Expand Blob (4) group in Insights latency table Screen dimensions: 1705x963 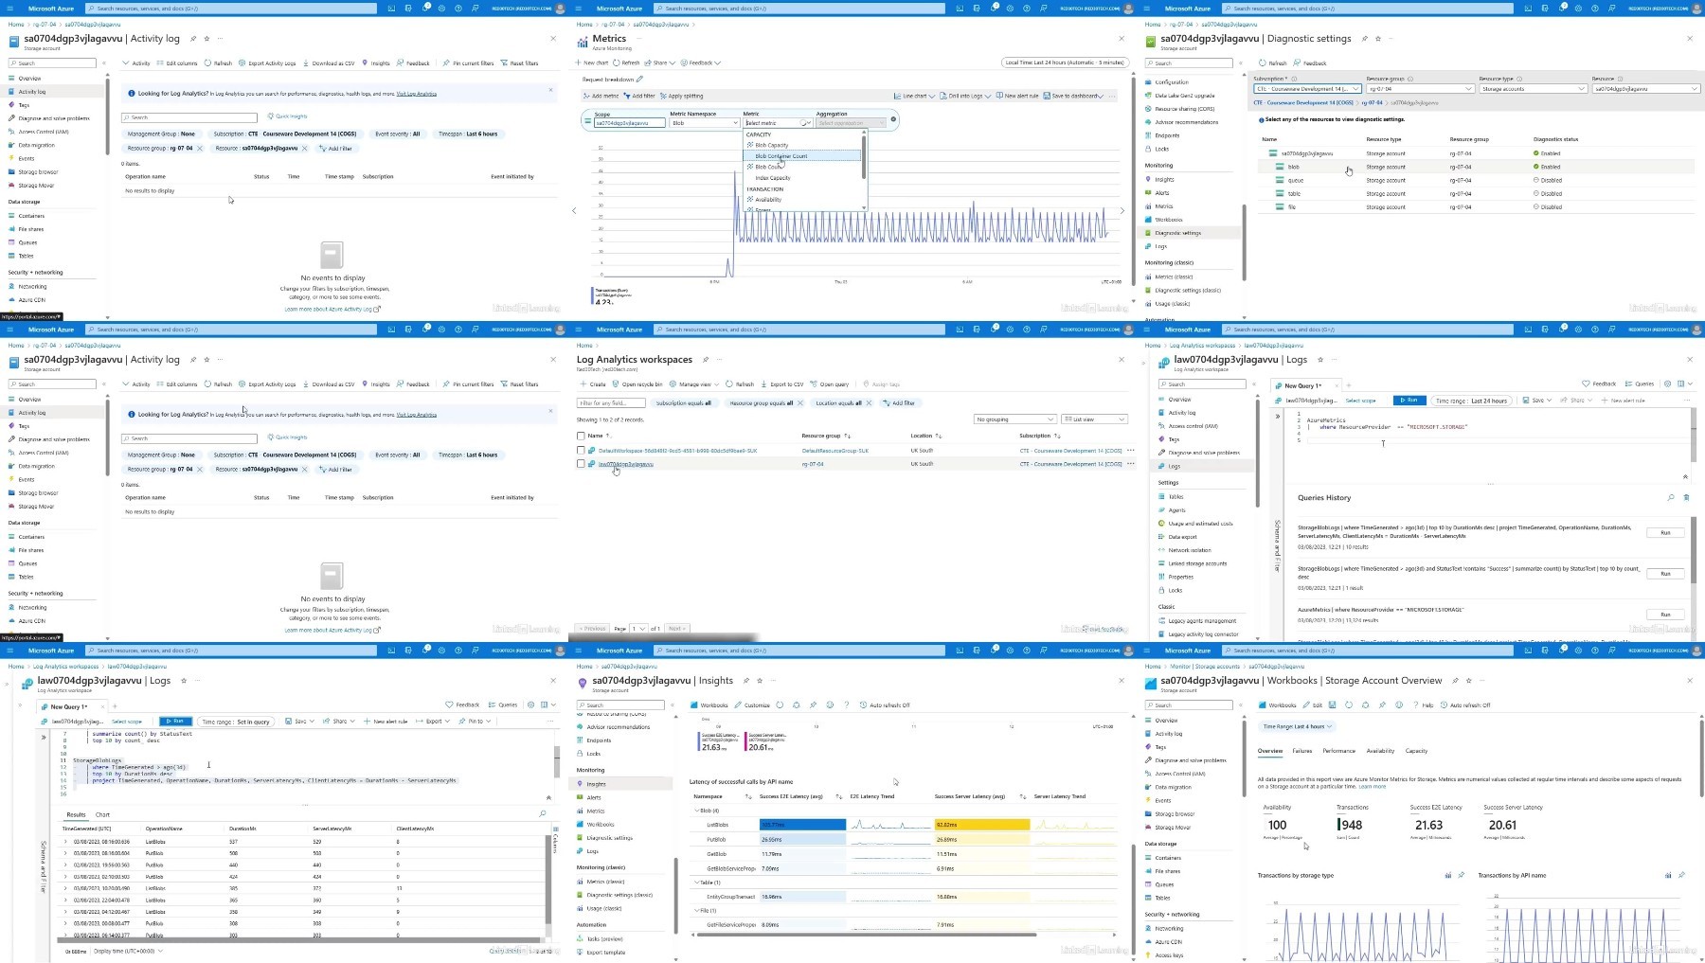(x=708, y=811)
